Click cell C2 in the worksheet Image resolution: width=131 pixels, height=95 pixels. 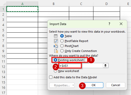(x=81, y=14)
